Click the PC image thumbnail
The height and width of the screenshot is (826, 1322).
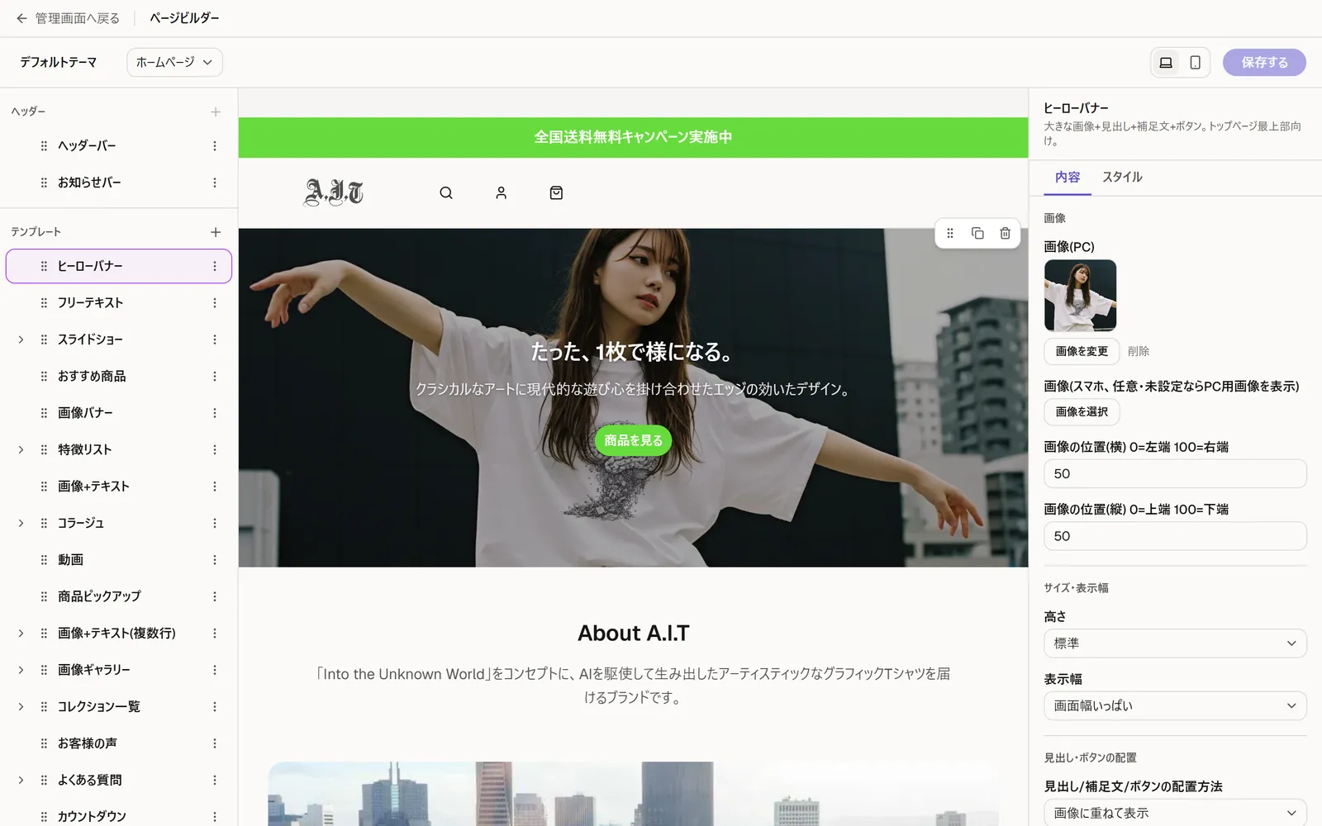[x=1080, y=296]
